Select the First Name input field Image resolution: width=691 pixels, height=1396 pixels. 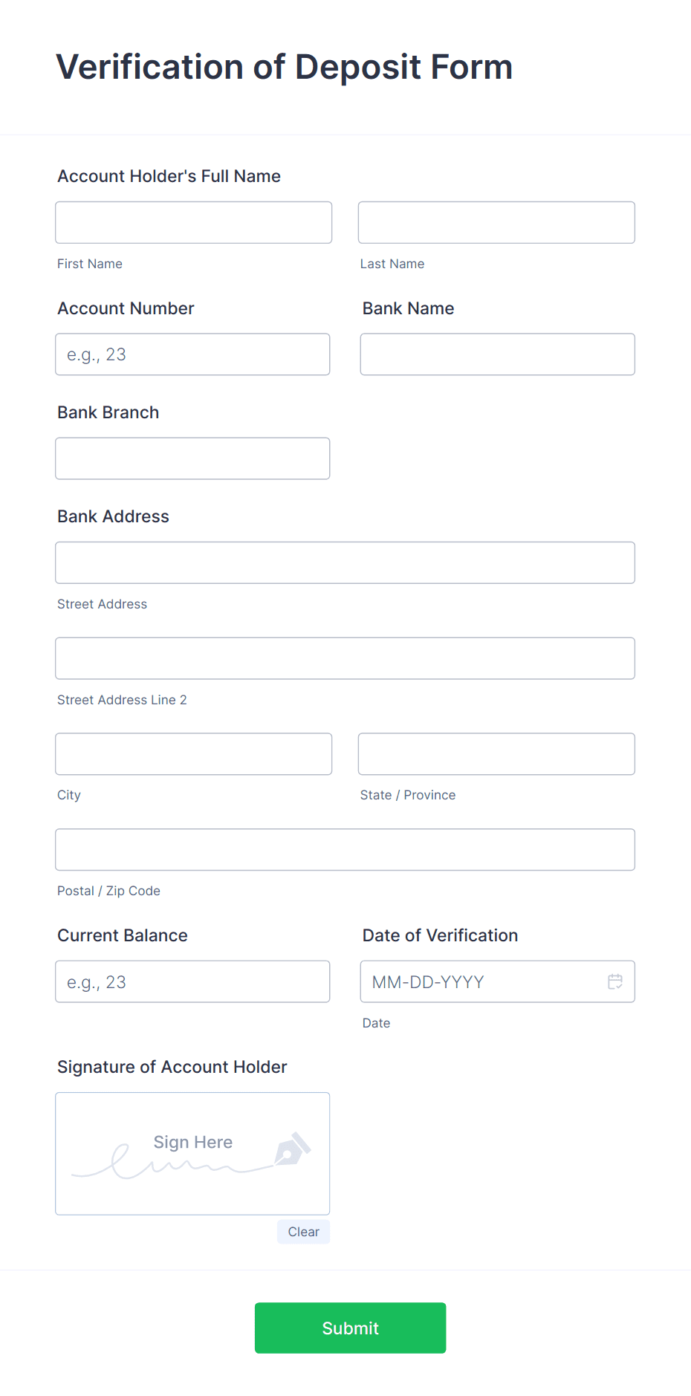tap(193, 222)
